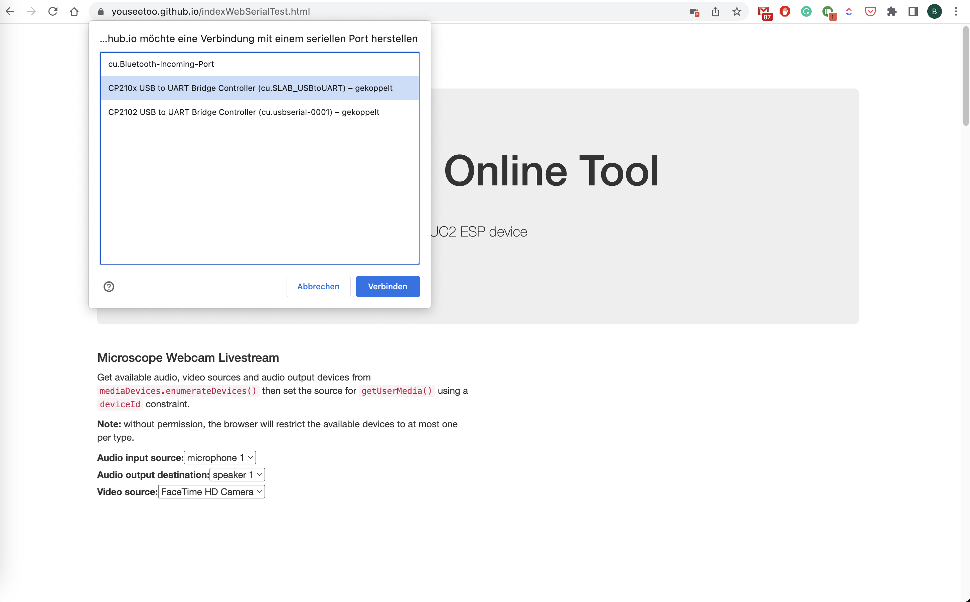Expand the Audio output destination dropdown

coord(237,475)
